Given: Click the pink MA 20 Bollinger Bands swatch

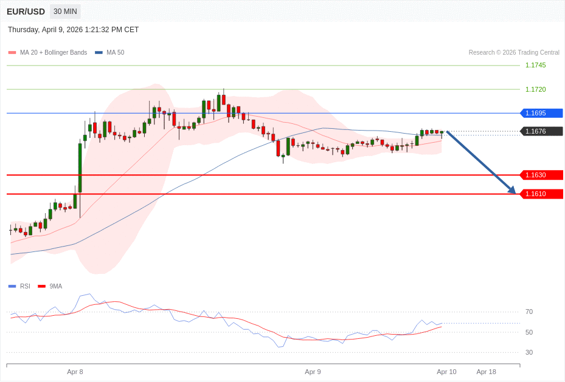Looking at the screenshot, I should pyautogui.click(x=12, y=53).
